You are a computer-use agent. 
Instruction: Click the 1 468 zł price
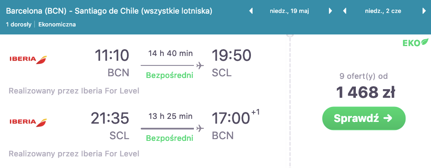(366, 93)
